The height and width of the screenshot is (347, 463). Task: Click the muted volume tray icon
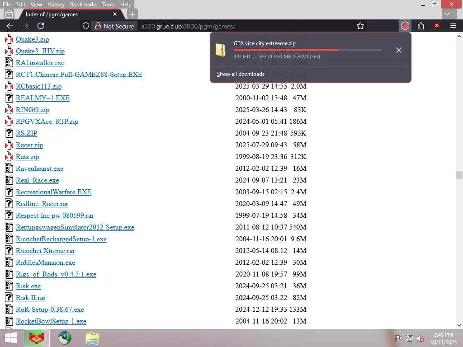[x=420, y=338]
